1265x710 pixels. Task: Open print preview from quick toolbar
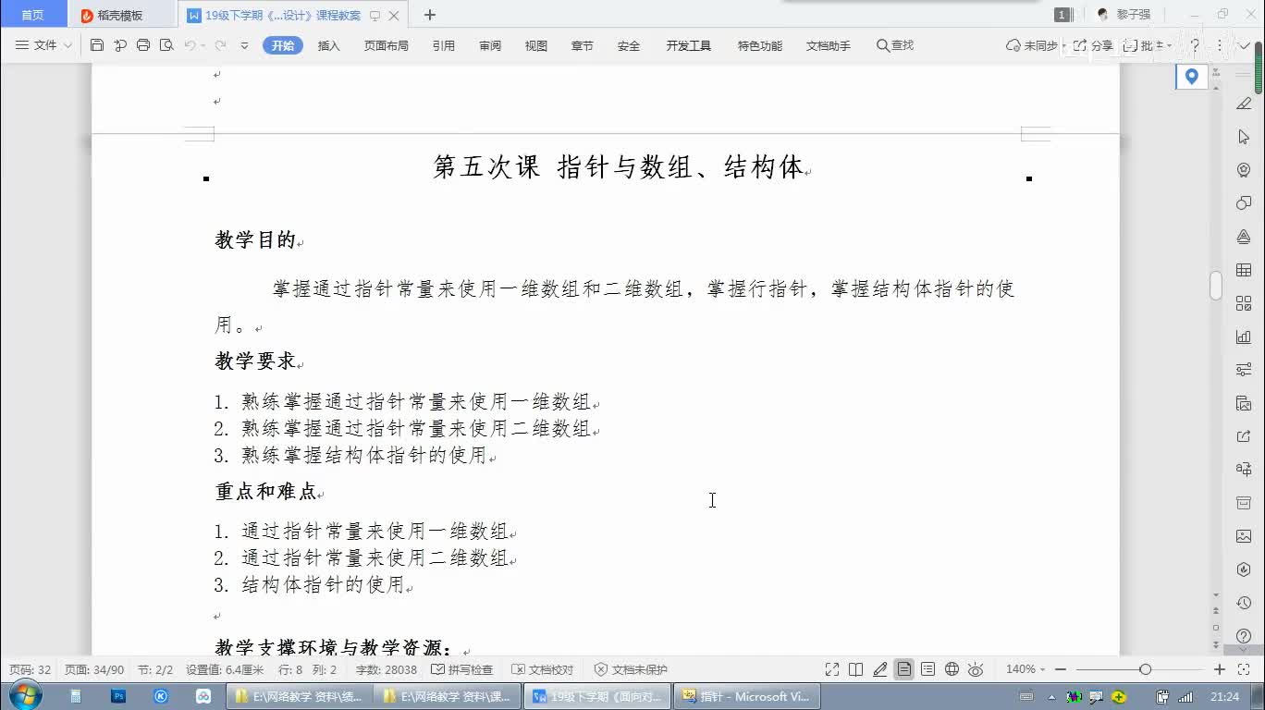click(x=166, y=45)
